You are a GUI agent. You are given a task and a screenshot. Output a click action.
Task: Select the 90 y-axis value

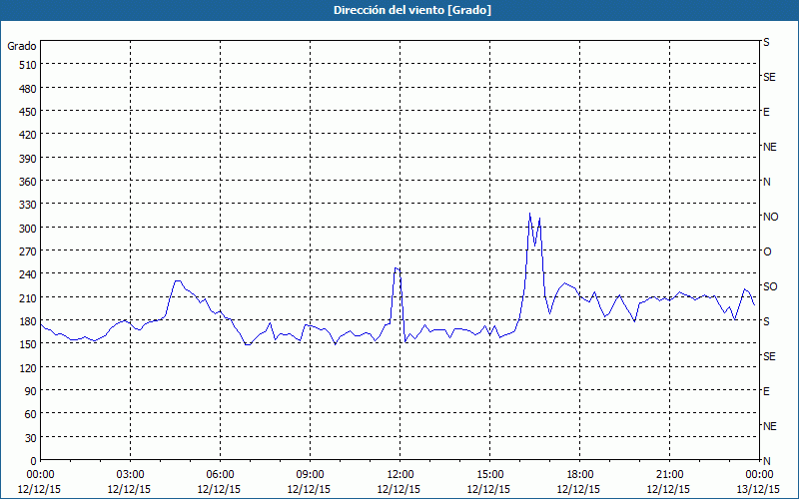(31, 391)
